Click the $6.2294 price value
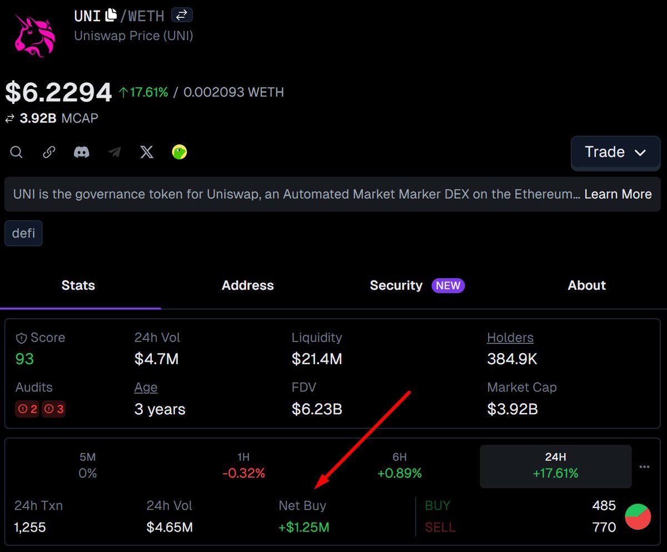This screenshot has width=667, height=552. [59, 92]
